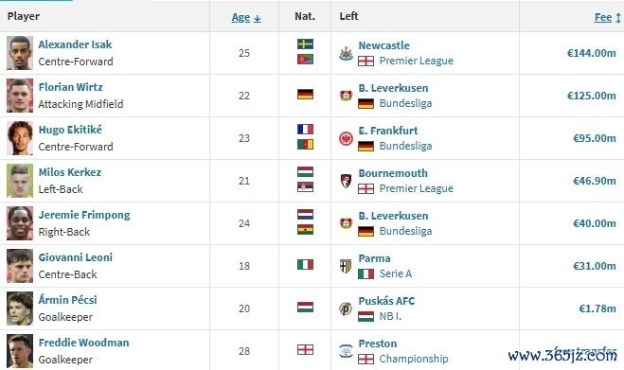Screen dimensions: 624x370
Task: Click the Newcastle United club crest
Action: (x=346, y=53)
